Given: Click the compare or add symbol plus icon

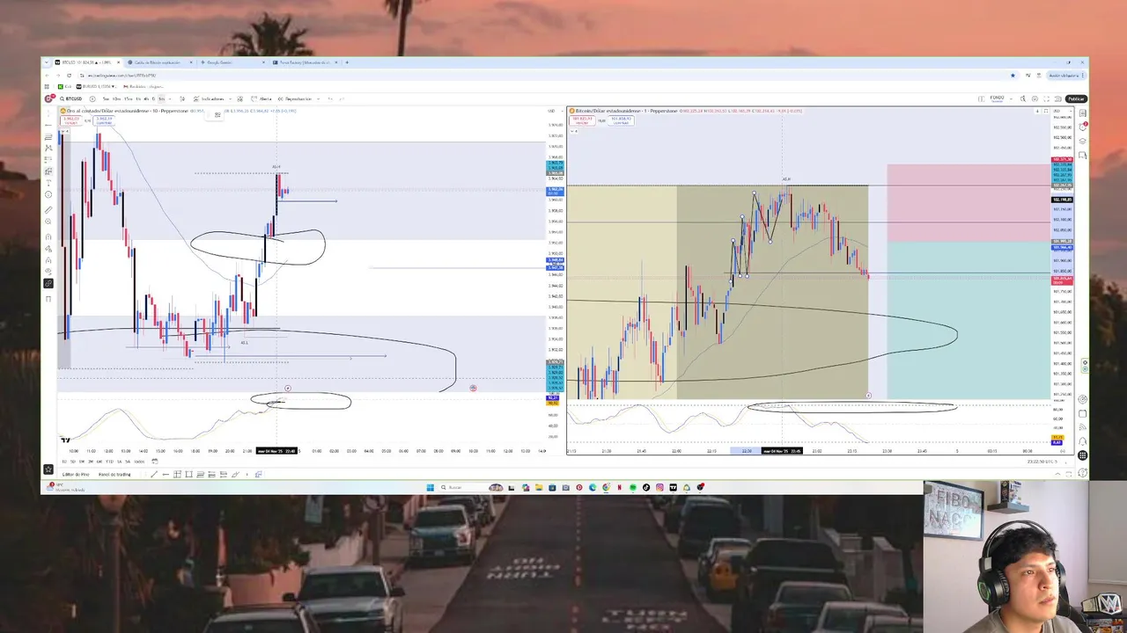Looking at the screenshot, I should click(x=92, y=98).
